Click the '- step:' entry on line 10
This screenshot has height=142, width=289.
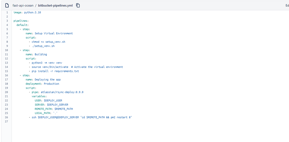pos(25,50)
